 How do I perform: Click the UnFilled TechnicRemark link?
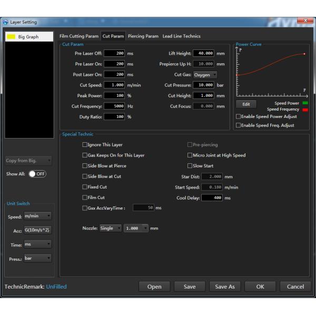[x=56, y=287]
